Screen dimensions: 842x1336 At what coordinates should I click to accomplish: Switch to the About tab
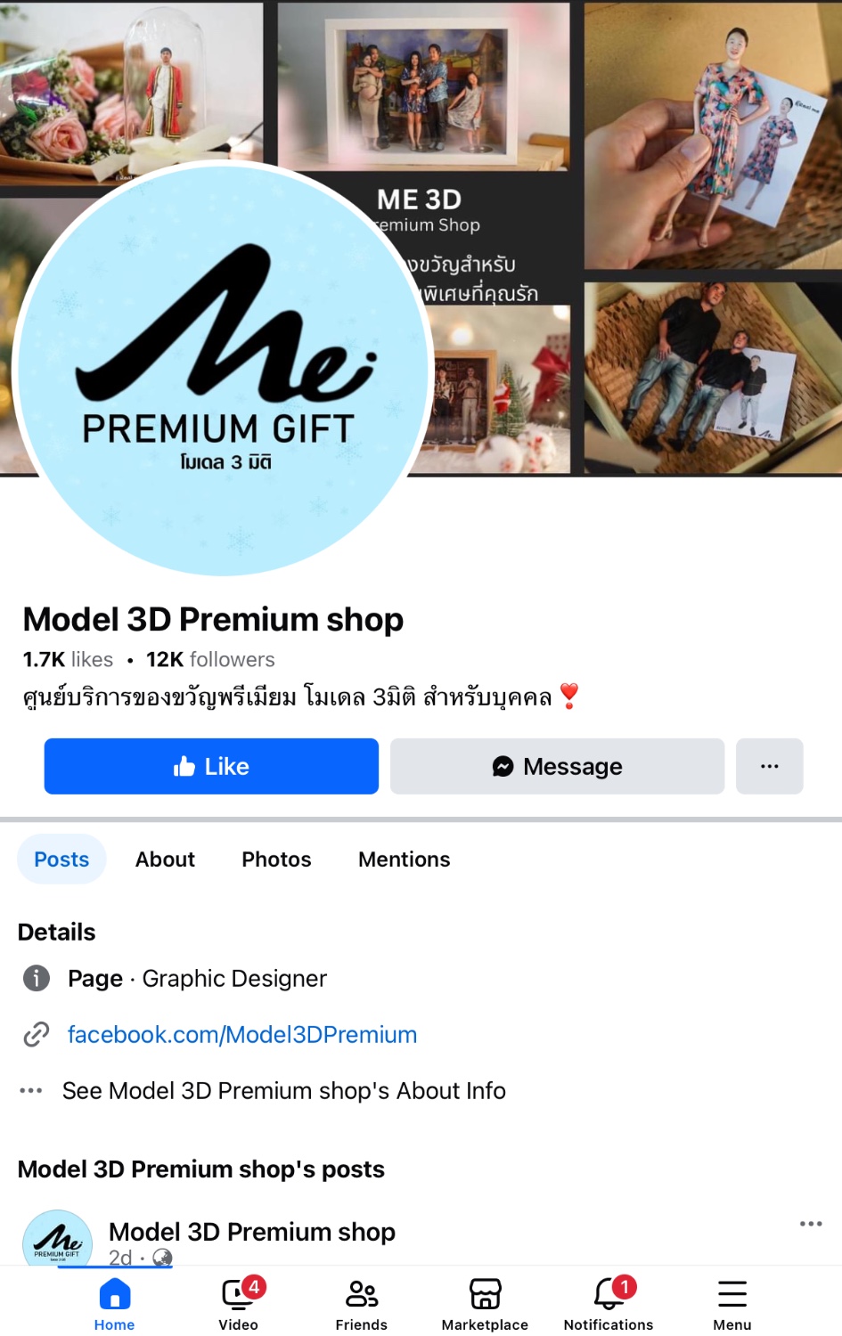coord(165,859)
